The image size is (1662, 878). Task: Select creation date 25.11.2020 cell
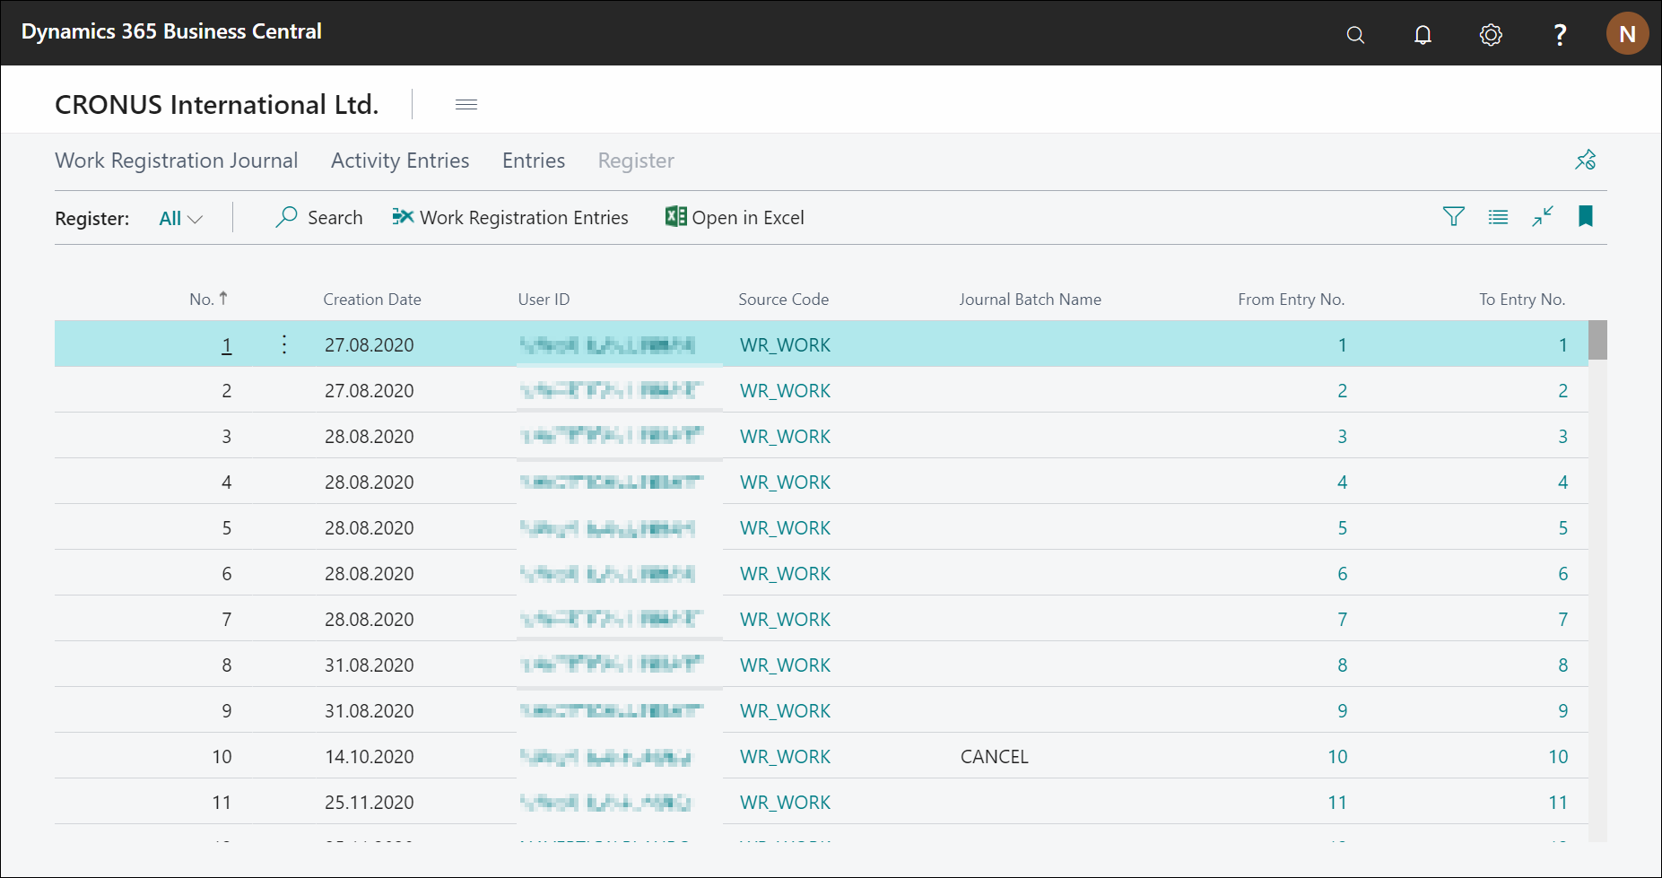click(370, 803)
